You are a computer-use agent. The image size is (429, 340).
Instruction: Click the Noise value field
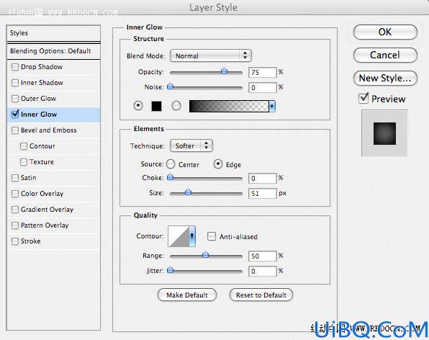(263, 88)
